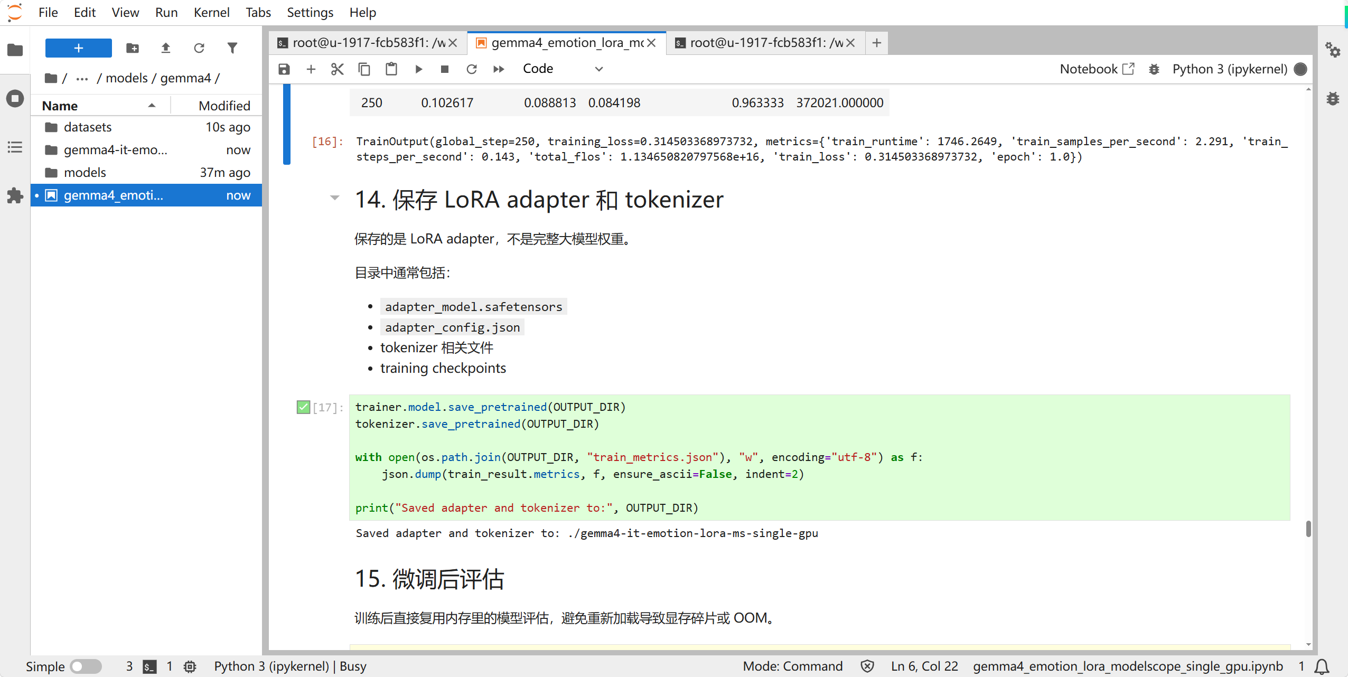Viewport: 1348px width, 677px height.
Task: Navigate to gemma4 breadcrumb folder
Action: [185, 78]
